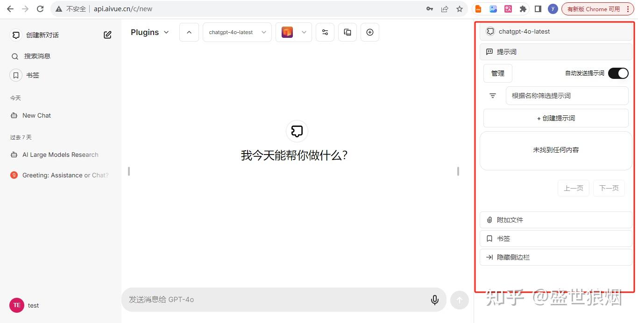638x323 pixels.
Task: Click the 根据名称筛选提示词 filter field
Action: [567, 96]
